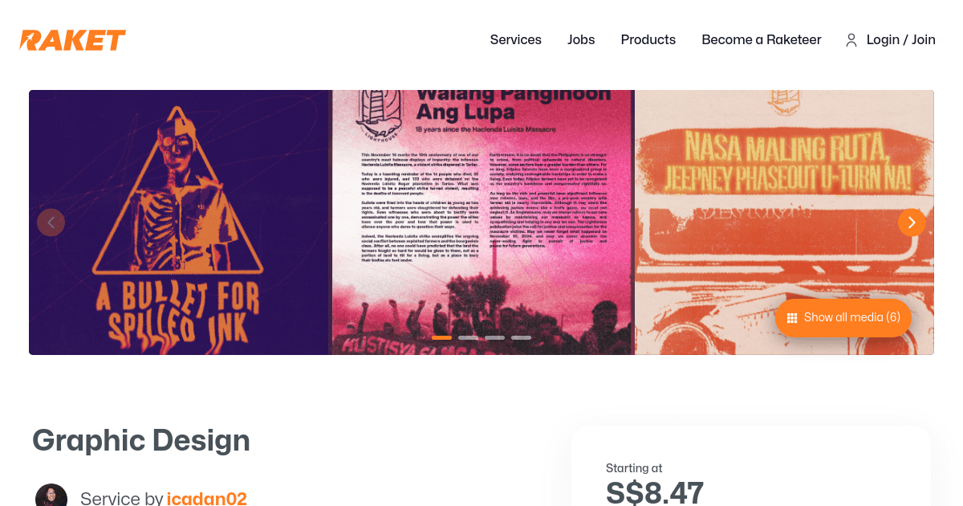963x506 pixels.
Task: Open Login / Join
Action: pos(901,40)
